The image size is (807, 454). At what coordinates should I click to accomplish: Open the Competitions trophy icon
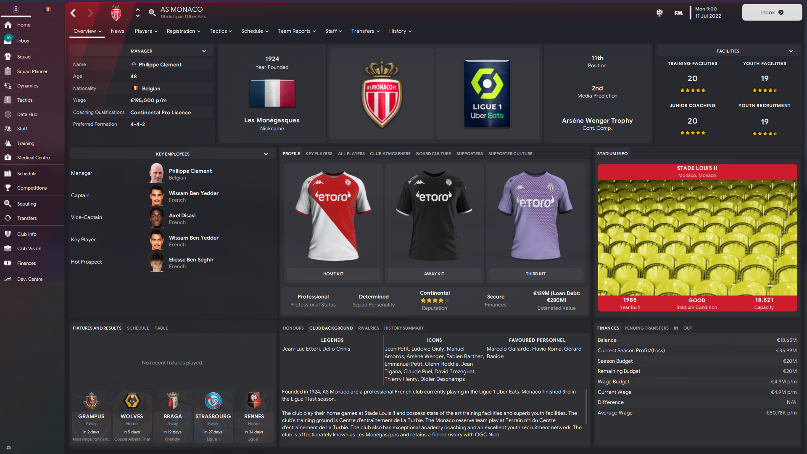[8, 188]
